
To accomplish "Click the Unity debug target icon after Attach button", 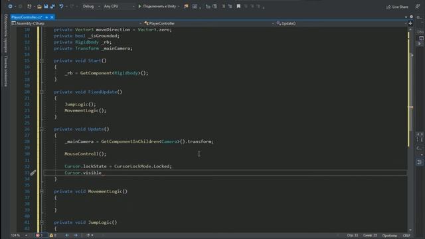I will (186, 6).
